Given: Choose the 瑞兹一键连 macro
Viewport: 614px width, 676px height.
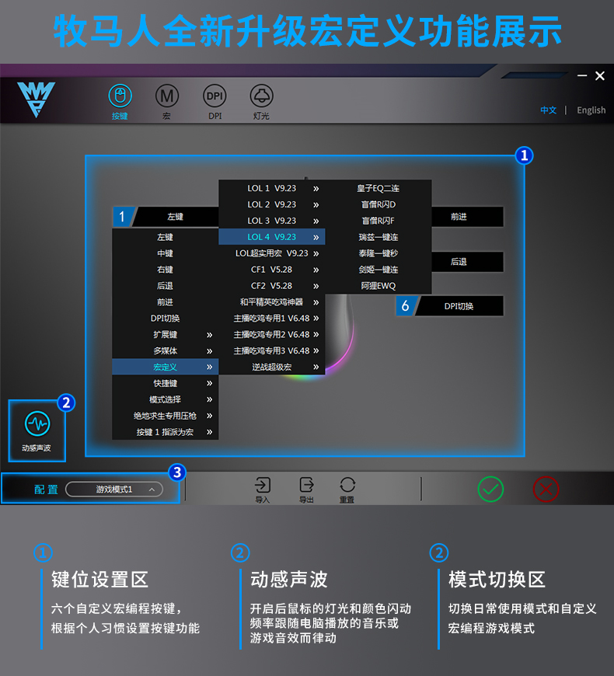Looking at the screenshot, I should 379,237.
